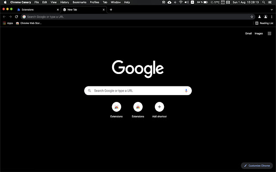Open the File menu
The width and height of the screenshot is (276, 172).
[37, 2]
